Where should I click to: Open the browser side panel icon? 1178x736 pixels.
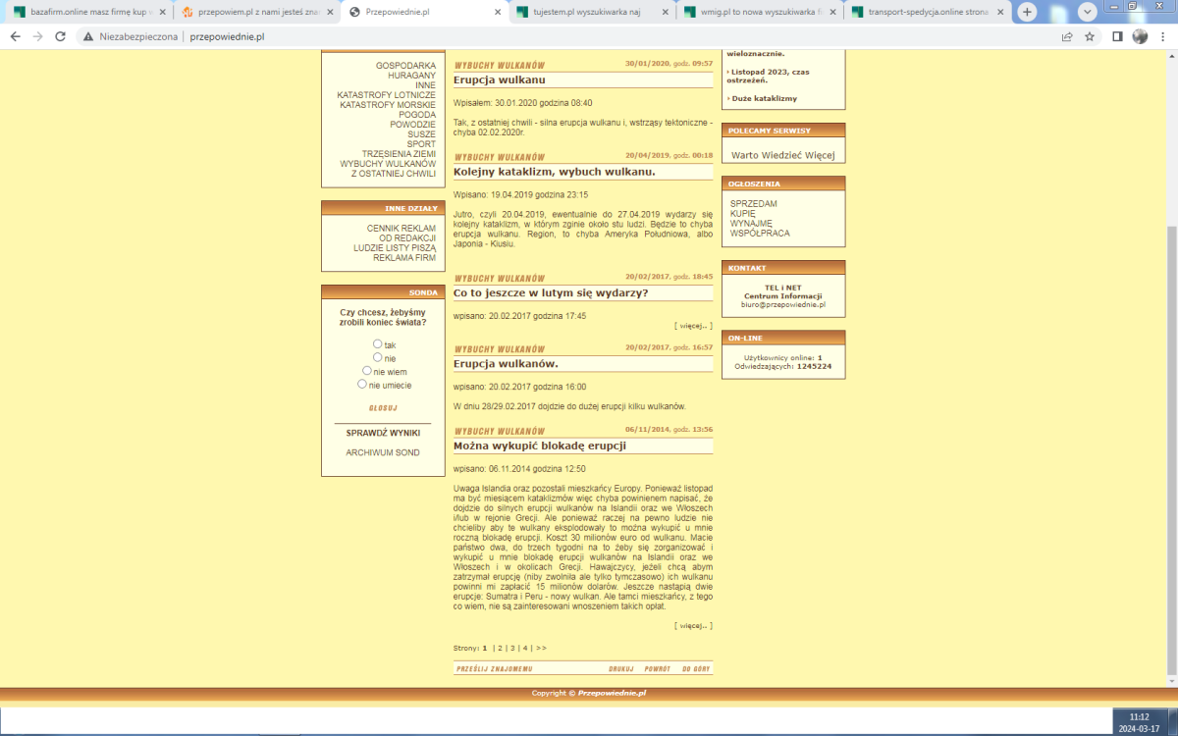click(x=1117, y=36)
